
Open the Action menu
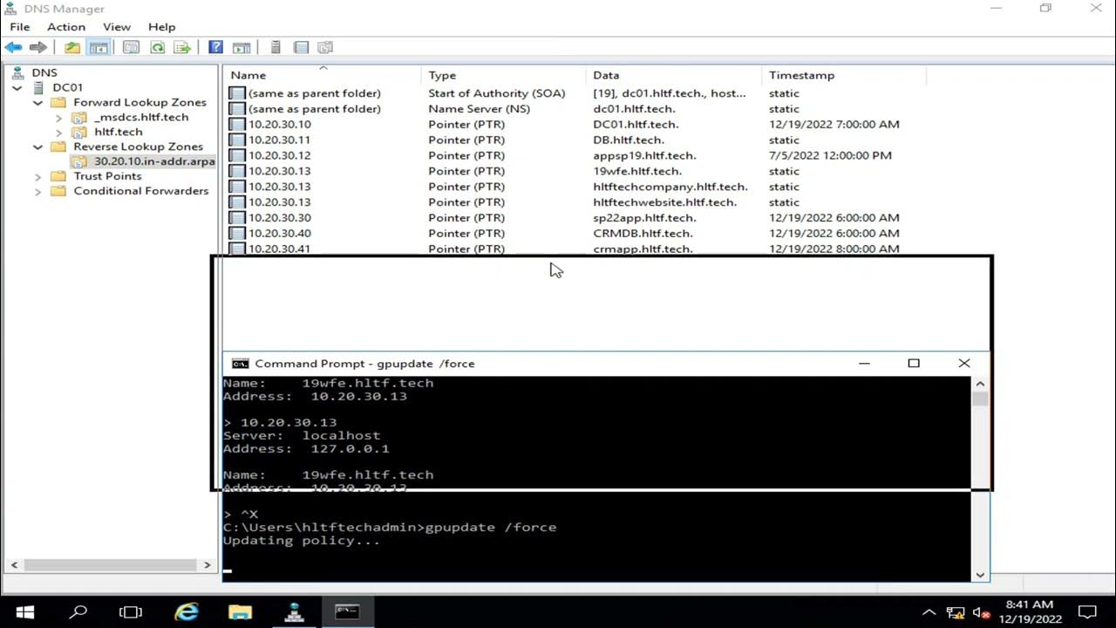click(66, 27)
